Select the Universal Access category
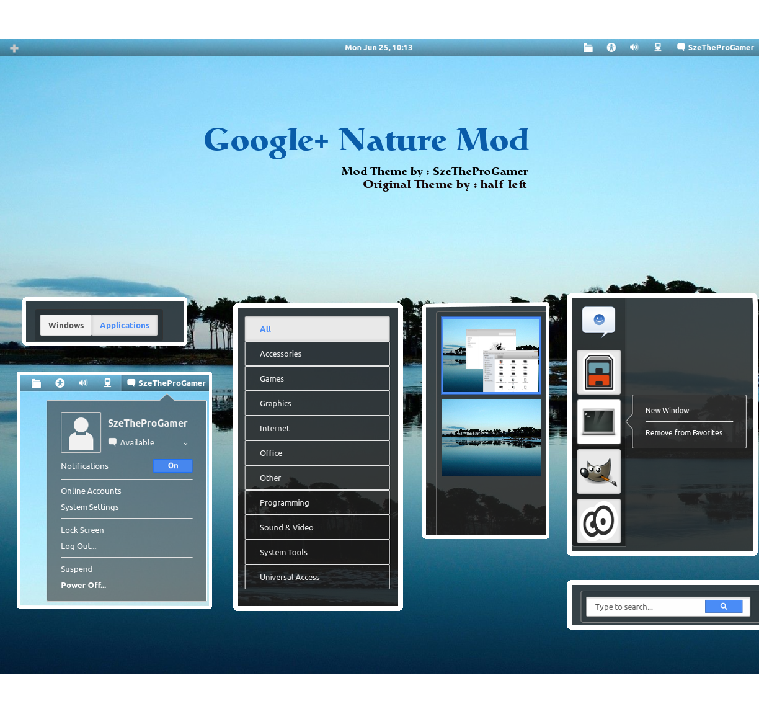This screenshot has width=759, height=714. click(317, 577)
